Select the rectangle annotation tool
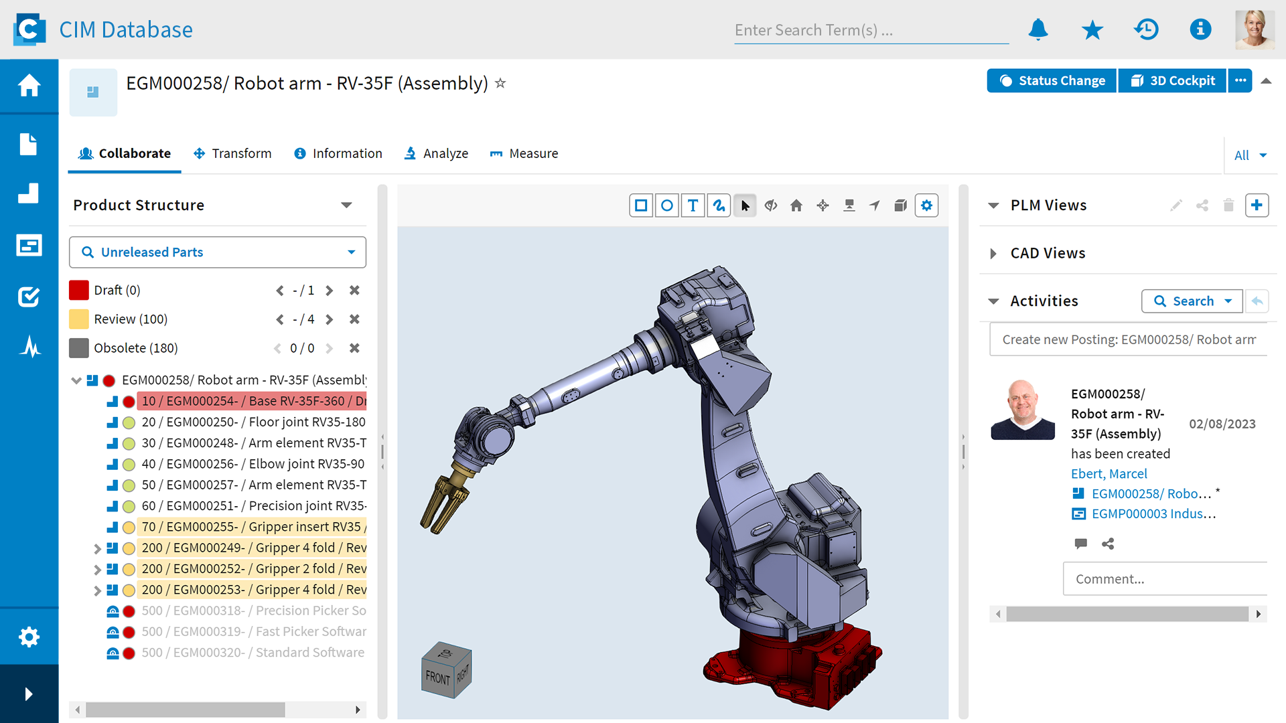The image size is (1286, 723). (641, 206)
